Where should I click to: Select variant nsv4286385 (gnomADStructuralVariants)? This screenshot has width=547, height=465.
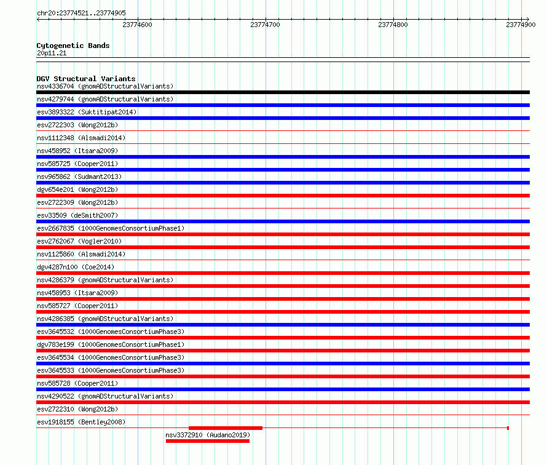coord(105,319)
